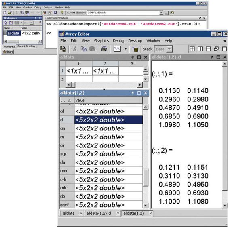Viewport: 228px width, 227px height.
Task: Split documents top/bottom layout icon
Action: pyautogui.click(x=208, y=49)
